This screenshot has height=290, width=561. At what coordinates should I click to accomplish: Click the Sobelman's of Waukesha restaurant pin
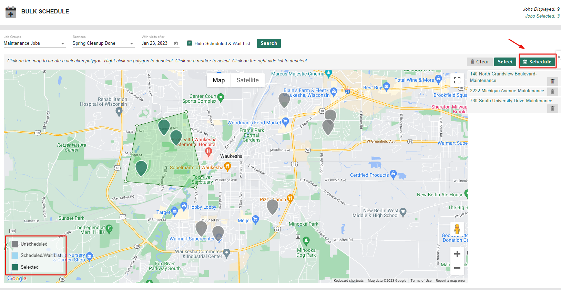pos(227,167)
